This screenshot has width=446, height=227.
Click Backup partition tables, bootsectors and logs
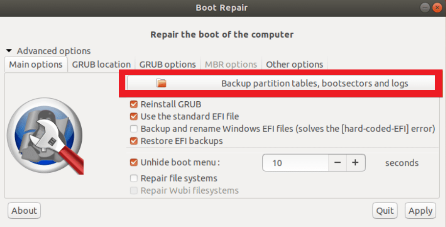[281, 83]
